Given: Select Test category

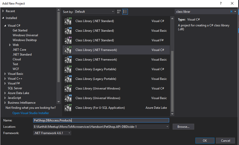Looking at the screenshot, I should [x=15, y=64].
